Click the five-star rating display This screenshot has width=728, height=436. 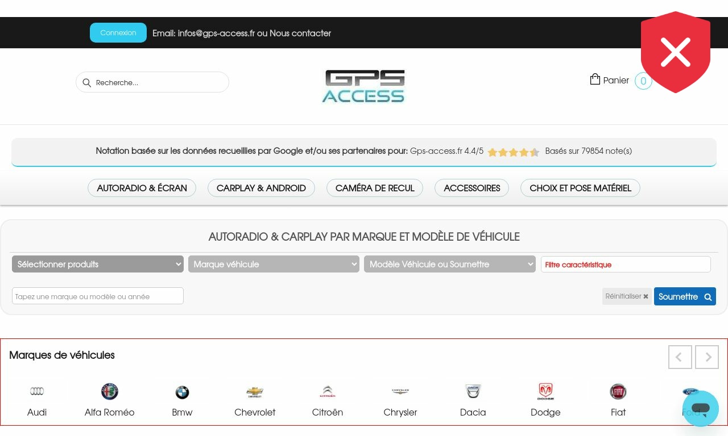pyautogui.click(x=514, y=152)
